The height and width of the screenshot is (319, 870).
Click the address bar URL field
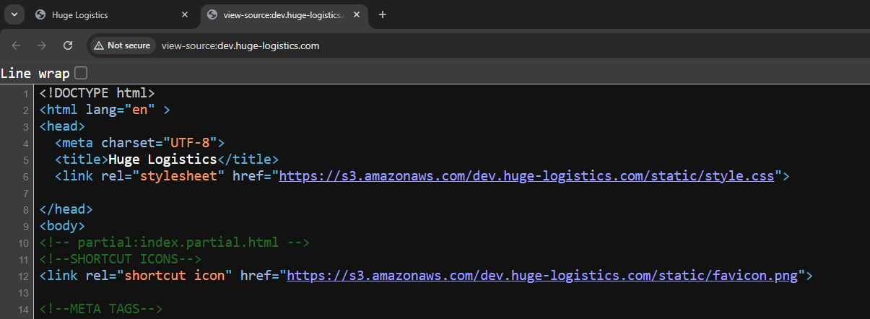point(433,45)
